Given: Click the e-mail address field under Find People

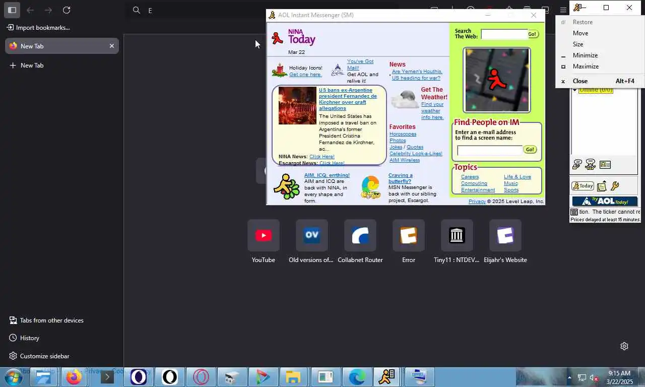Looking at the screenshot, I should [x=490, y=150].
